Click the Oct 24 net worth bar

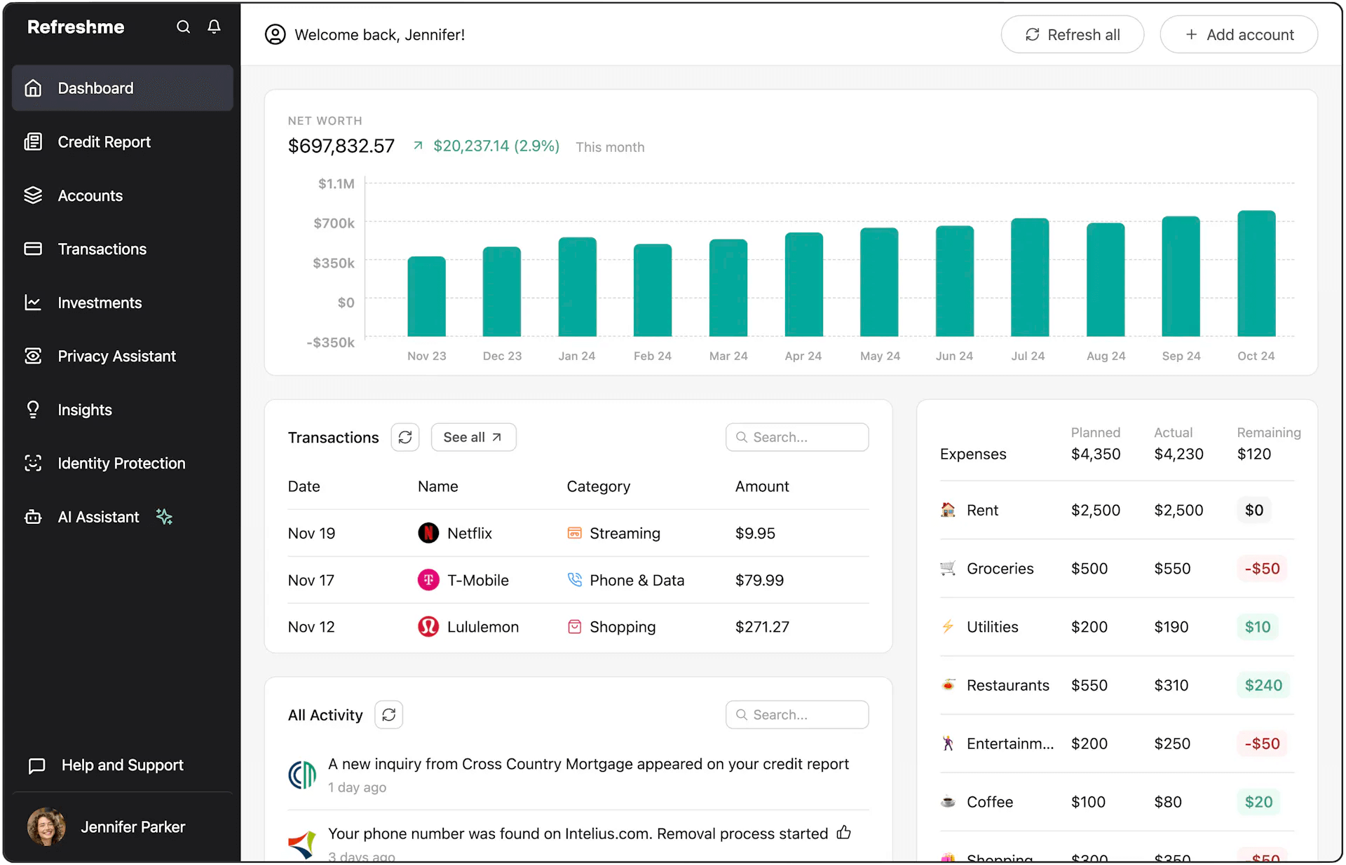tap(1256, 273)
